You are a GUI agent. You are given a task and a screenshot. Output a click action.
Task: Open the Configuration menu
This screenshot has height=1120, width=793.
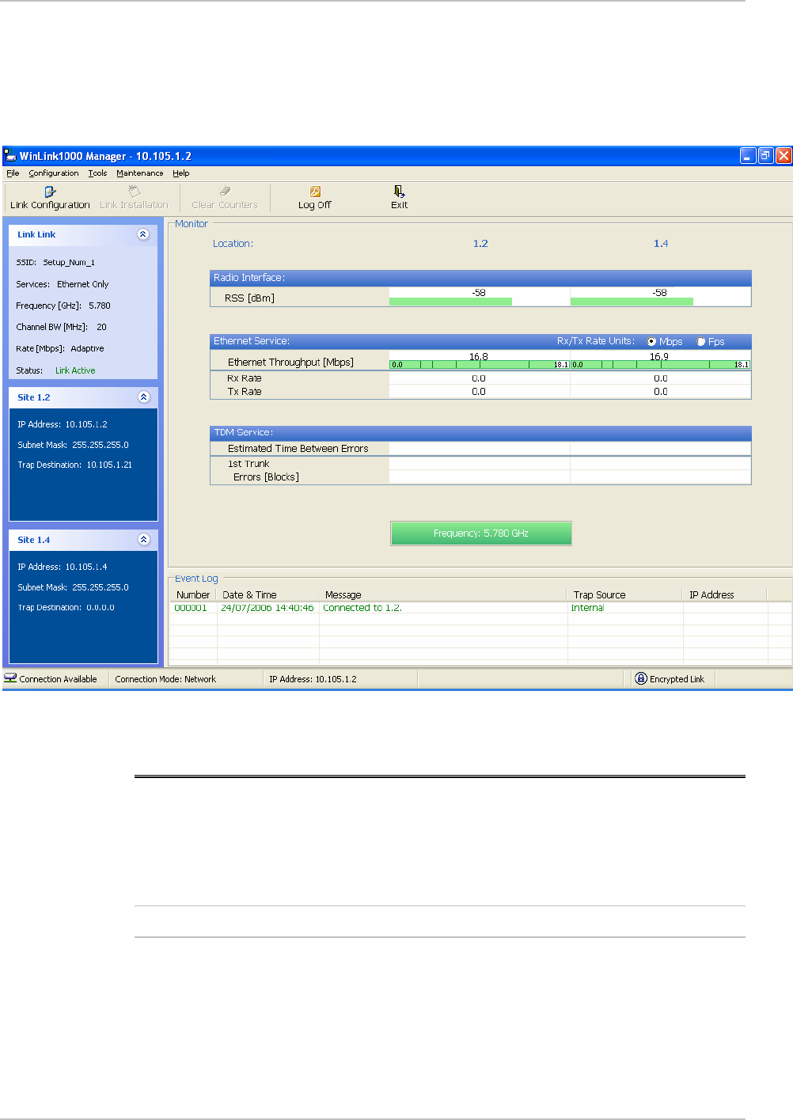pos(54,173)
